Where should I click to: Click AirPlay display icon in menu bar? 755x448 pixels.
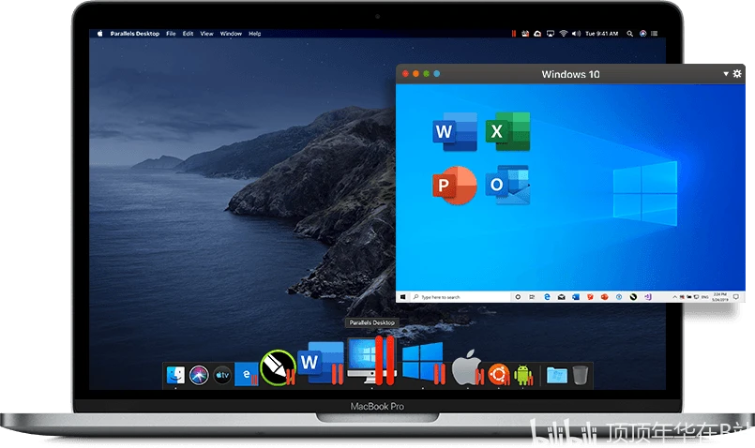point(551,33)
